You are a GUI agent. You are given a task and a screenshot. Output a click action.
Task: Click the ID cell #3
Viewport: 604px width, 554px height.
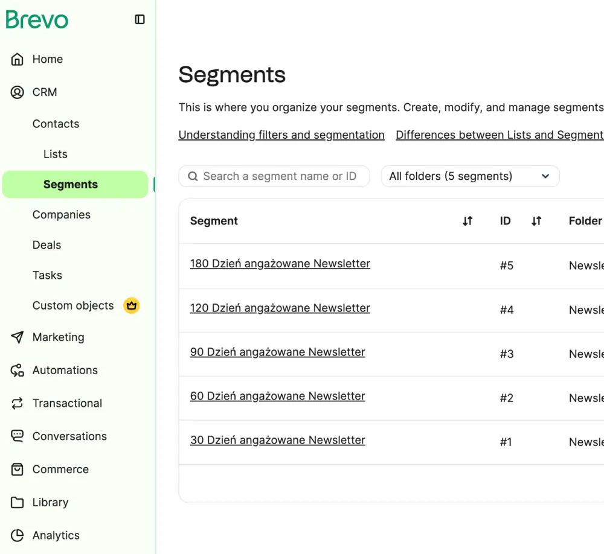coord(507,354)
